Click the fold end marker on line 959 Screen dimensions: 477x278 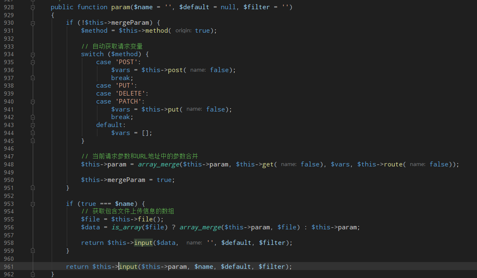(33, 251)
